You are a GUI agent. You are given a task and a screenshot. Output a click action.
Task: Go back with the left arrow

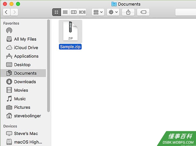click(6, 12)
